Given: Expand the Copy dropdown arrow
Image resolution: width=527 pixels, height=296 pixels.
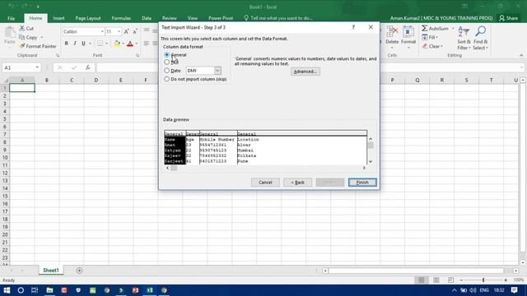Looking at the screenshot, I should (x=42, y=38).
